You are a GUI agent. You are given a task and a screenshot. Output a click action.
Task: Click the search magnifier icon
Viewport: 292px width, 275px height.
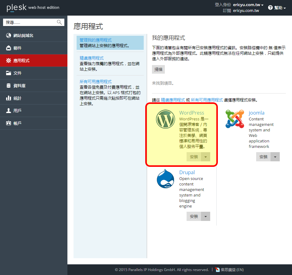(x=59, y=22)
